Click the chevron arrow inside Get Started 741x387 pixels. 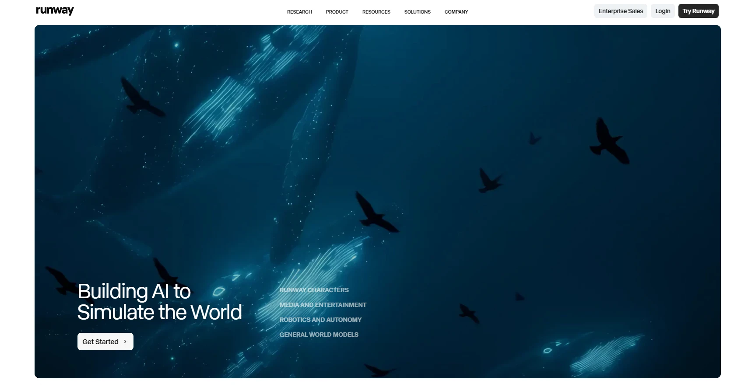click(x=125, y=342)
